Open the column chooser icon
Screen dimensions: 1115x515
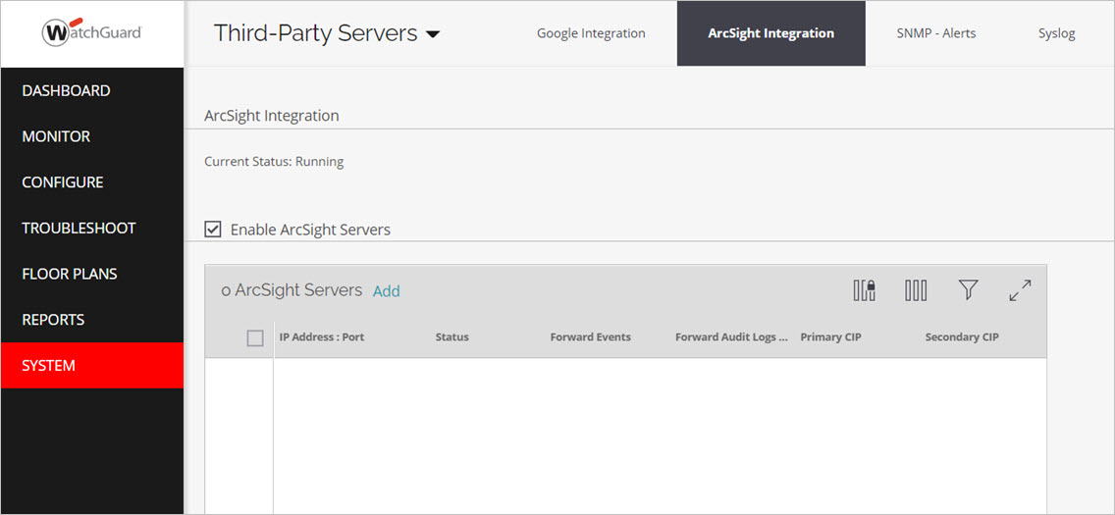pyautogui.click(x=916, y=290)
